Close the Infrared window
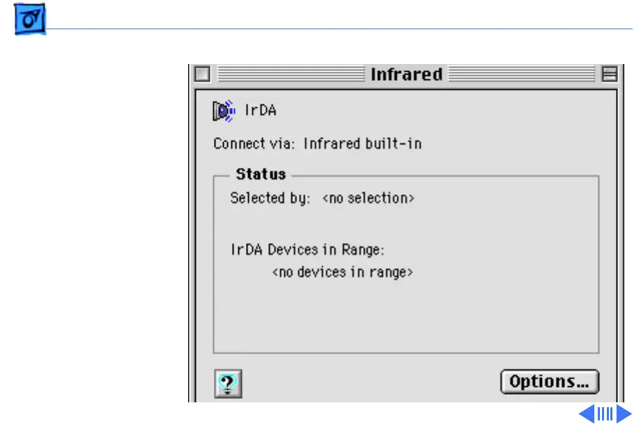The width and height of the screenshot is (641, 426). [202, 74]
